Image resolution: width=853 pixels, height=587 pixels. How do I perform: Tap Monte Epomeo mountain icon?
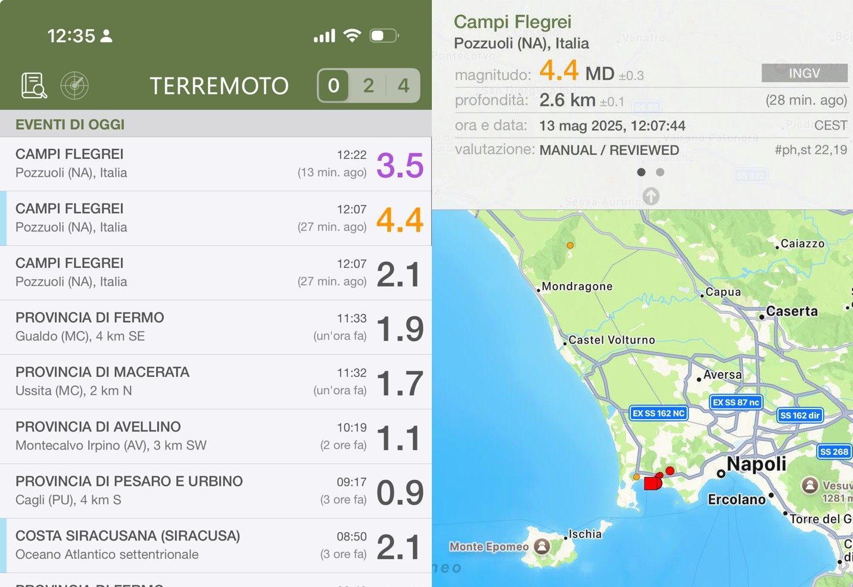click(542, 546)
